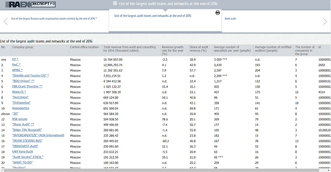The image size is (331, 172).
Task: Click Id value 2602 in PwC row
Action: point(321,65)
